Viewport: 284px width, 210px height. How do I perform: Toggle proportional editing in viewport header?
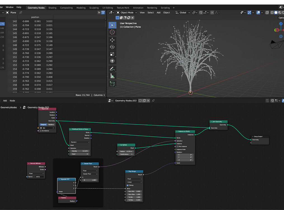pos(212,13)
